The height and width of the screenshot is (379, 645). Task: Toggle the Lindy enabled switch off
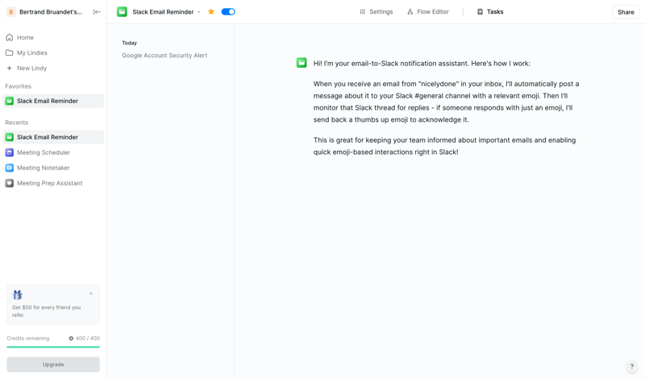pyautogui.click(x=228, y=11)
